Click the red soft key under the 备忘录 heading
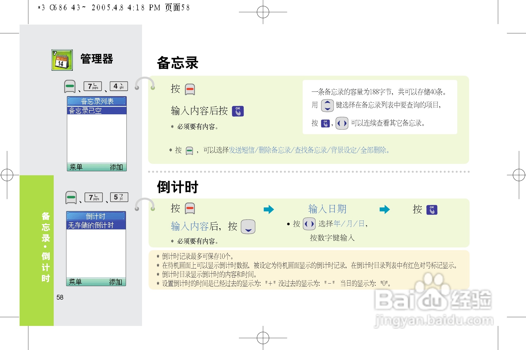The width and height of the screenshot is (526, 350). tap(190, 90)
